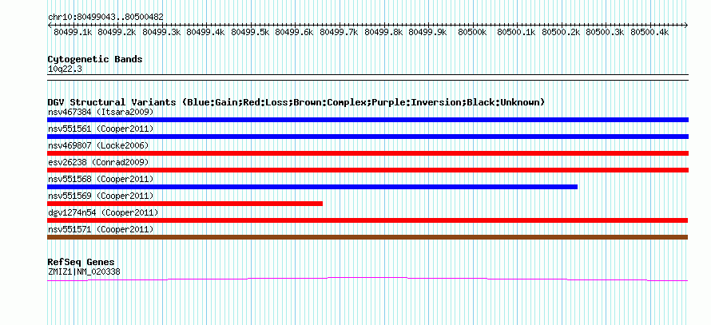711x325 pixels.
Task: Click the RefSeq Genes track heading
Action: 81,262
